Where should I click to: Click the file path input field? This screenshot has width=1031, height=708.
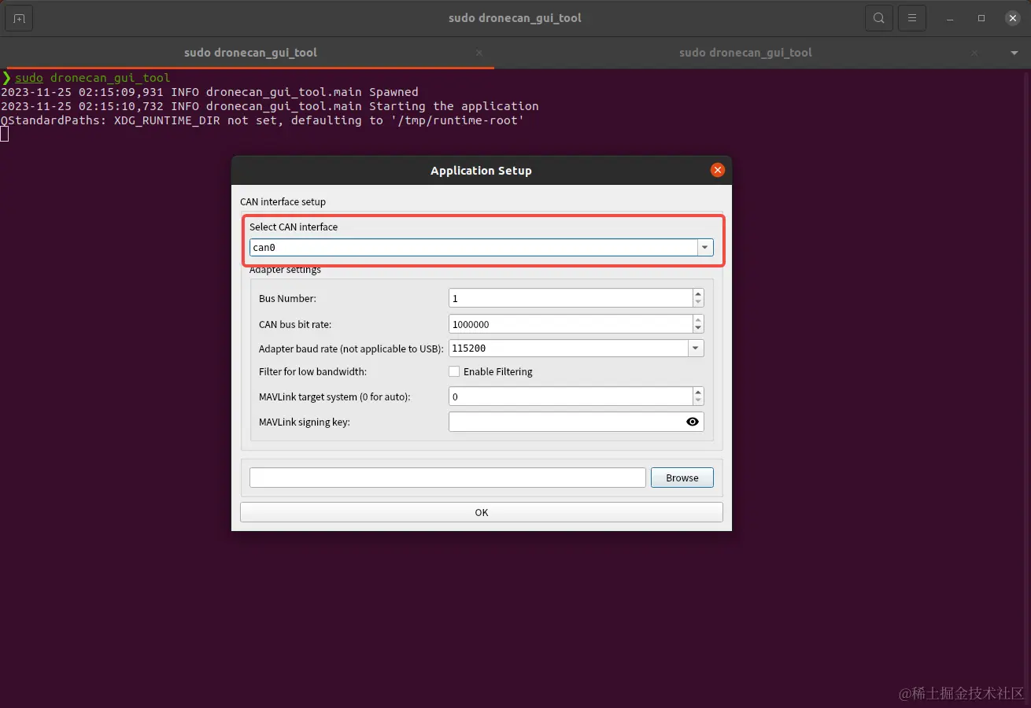point(448,478)
